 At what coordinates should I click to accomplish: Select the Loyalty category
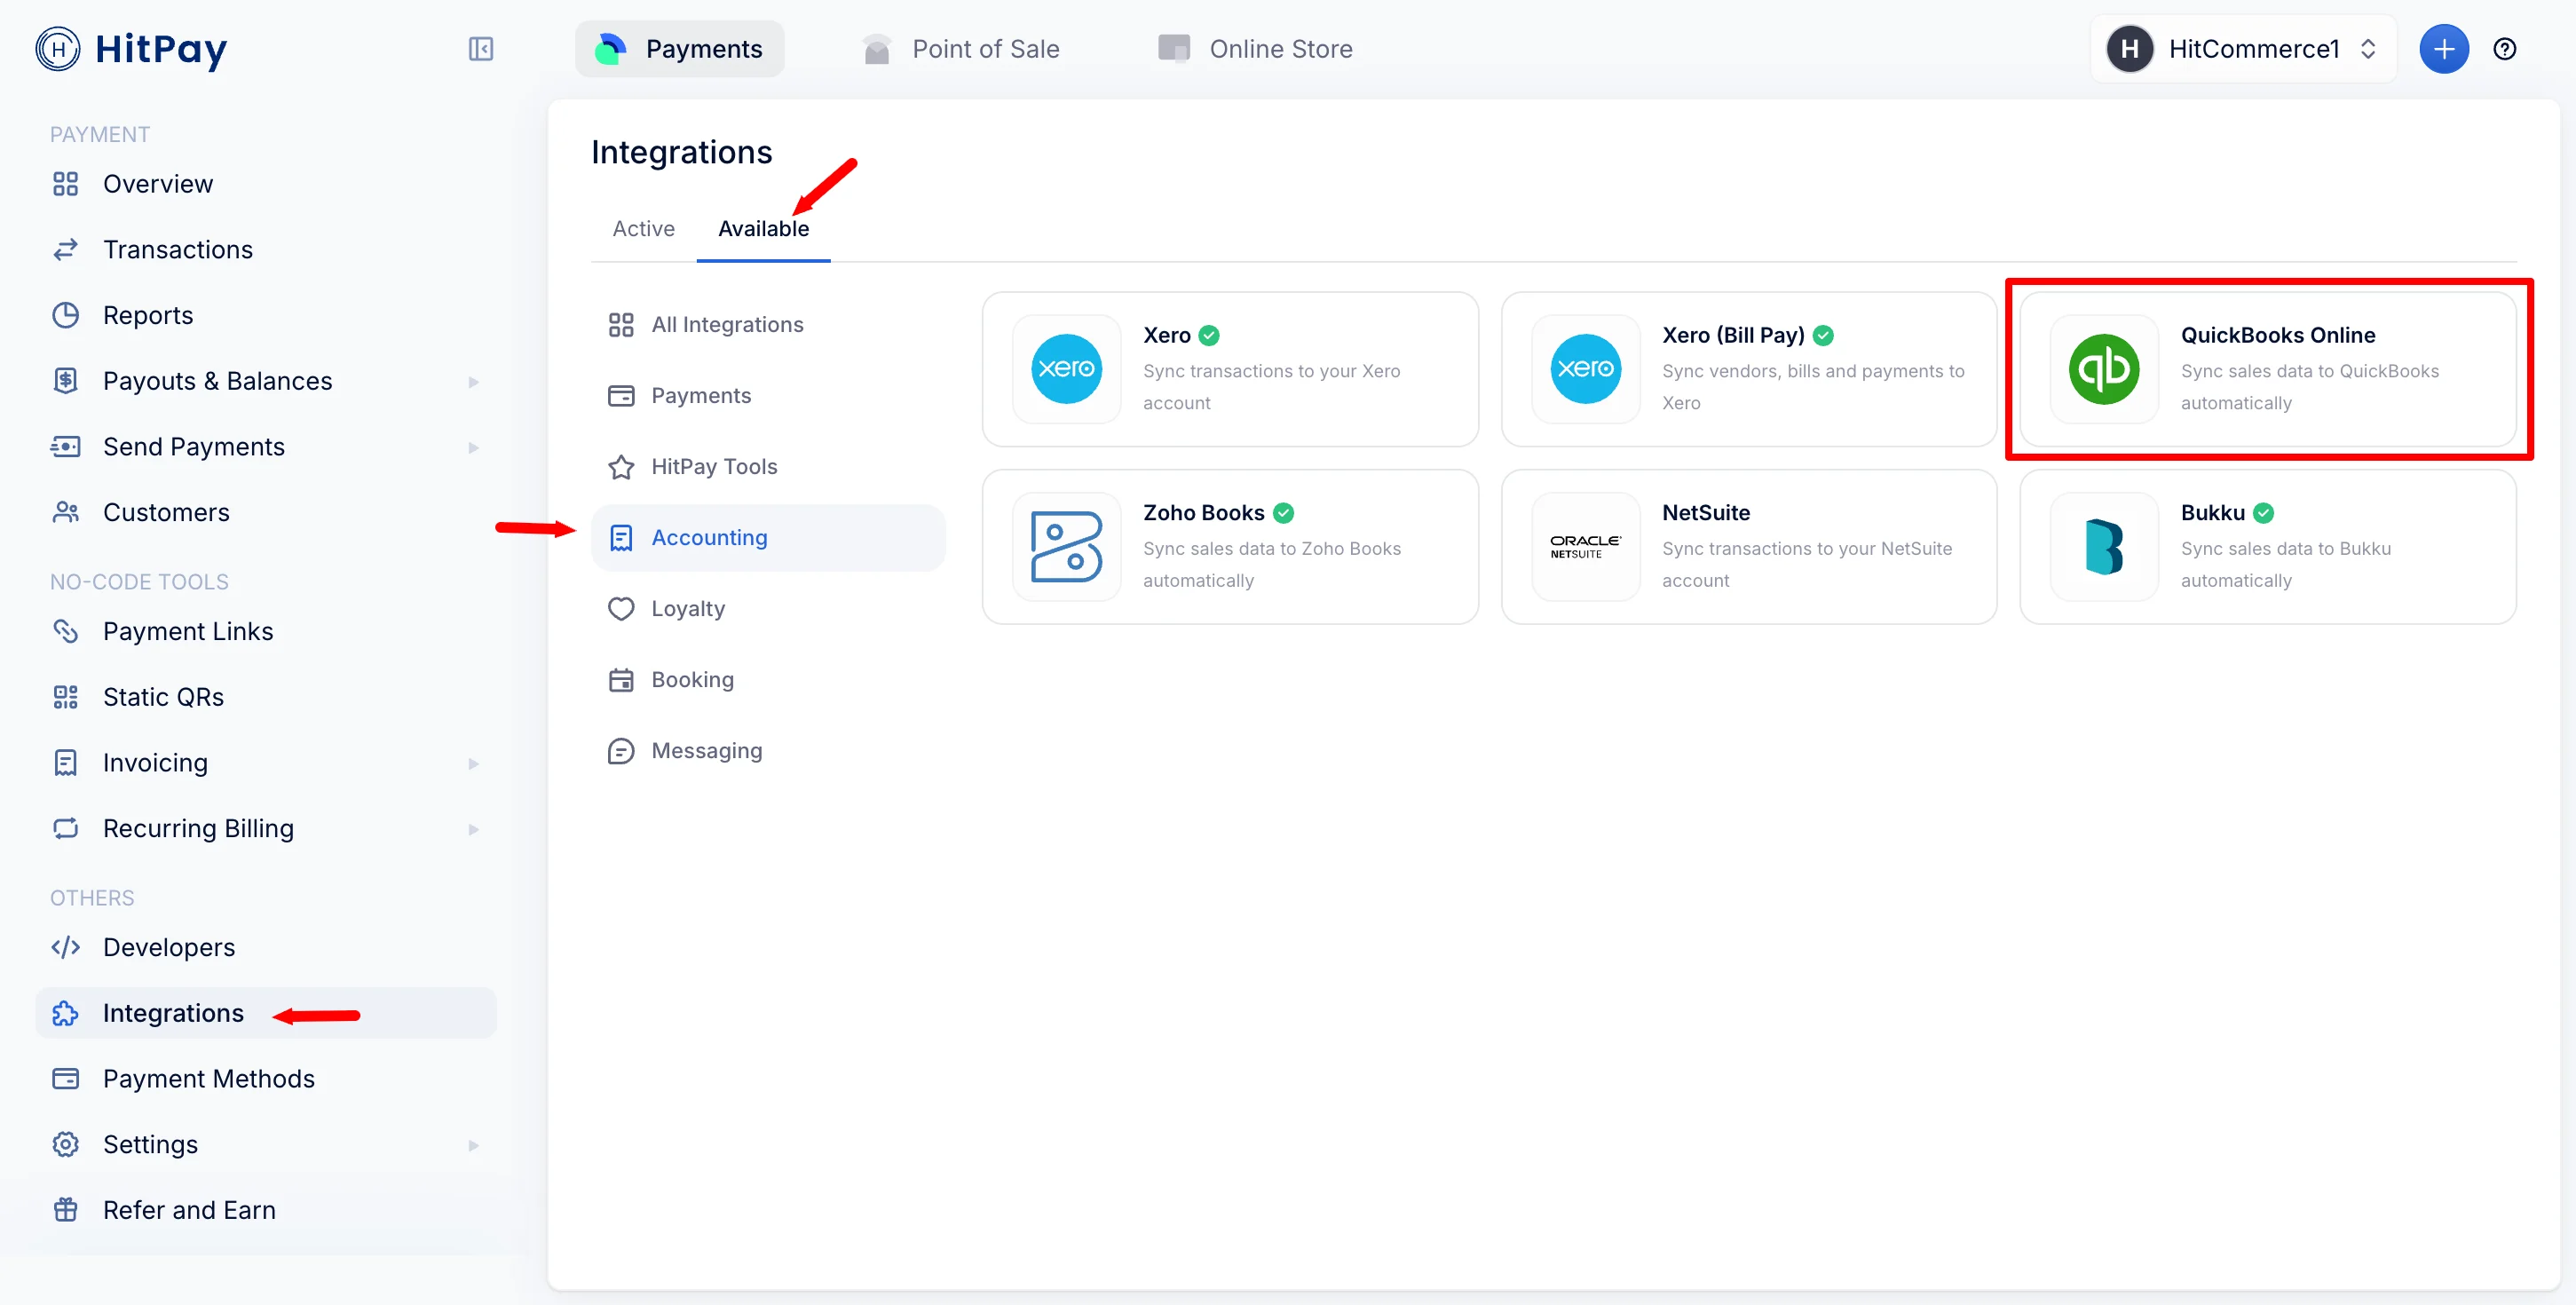[x=767, y=609]
